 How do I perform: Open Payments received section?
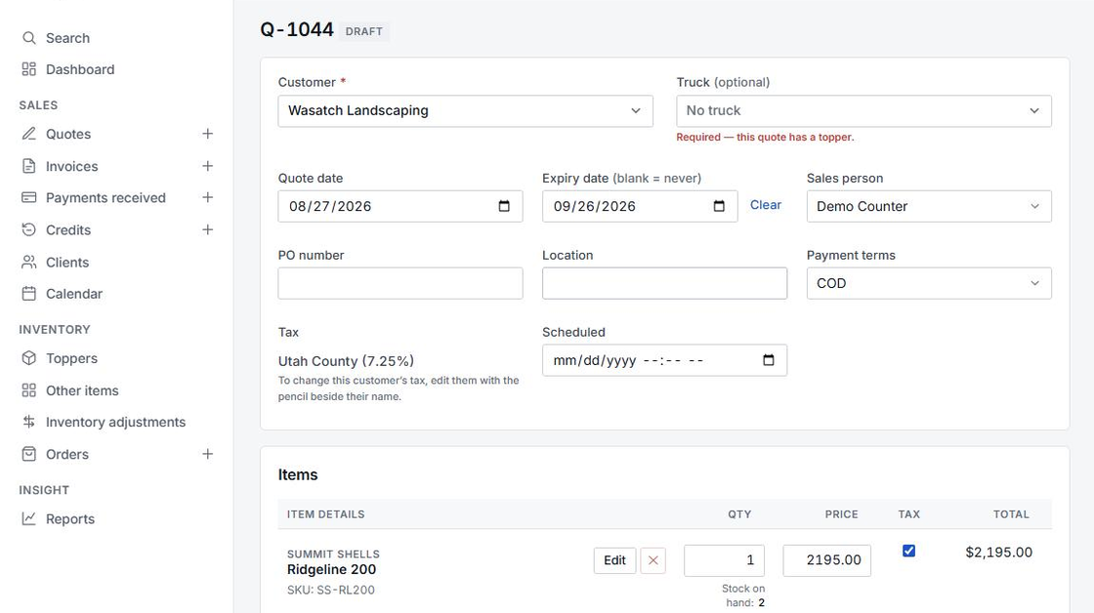pyautogui.click(x=105, y=197)
